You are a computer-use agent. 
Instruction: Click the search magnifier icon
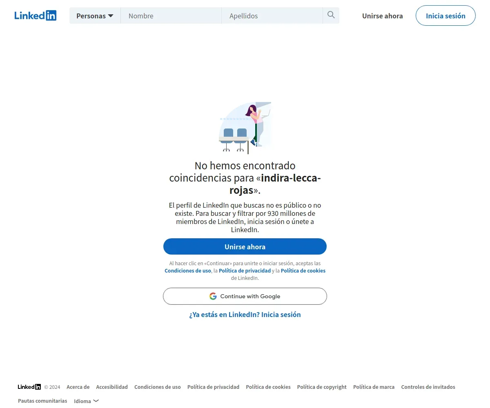[331, 16]
